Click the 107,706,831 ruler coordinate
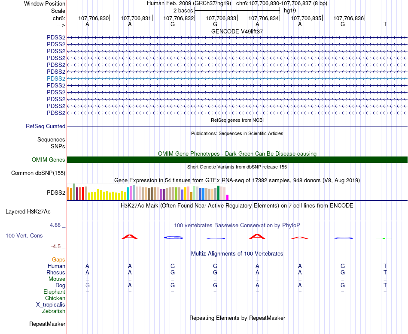Image resolution: width=408 pixels, height=334 pixels. coord(136,18)
